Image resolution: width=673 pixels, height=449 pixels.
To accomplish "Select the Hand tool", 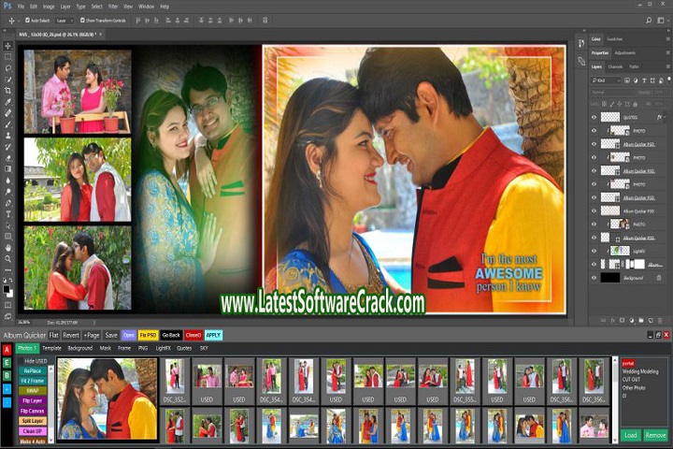I will coord(7,248).
